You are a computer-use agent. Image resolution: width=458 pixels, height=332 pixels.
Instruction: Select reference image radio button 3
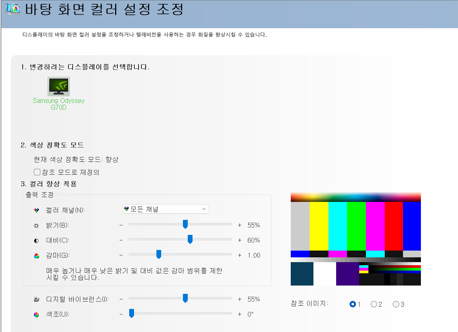(x=395, y=304)
